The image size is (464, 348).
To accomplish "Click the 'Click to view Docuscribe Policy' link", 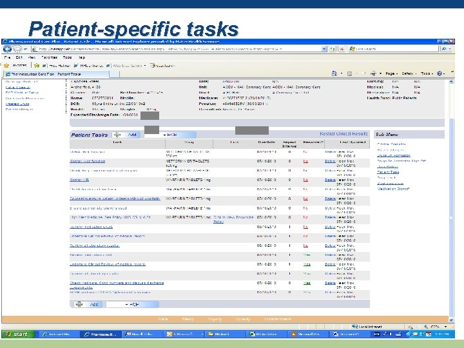I will click(x=233, y=219).
